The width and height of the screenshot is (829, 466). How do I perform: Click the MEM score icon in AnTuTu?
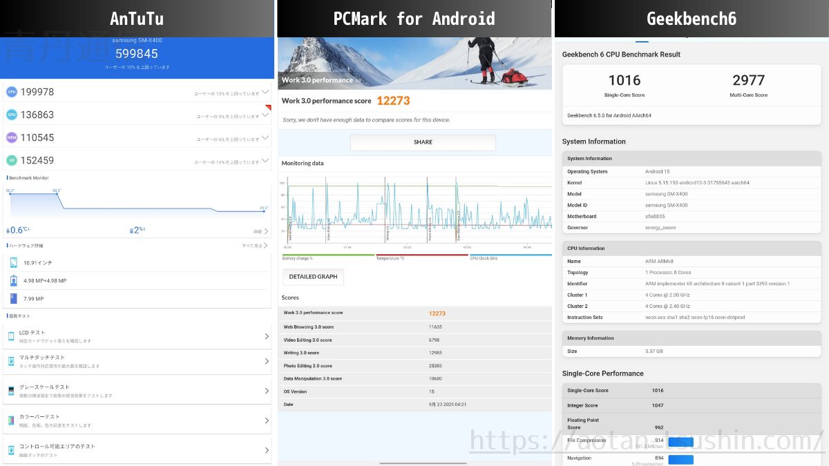coord(12,137)
